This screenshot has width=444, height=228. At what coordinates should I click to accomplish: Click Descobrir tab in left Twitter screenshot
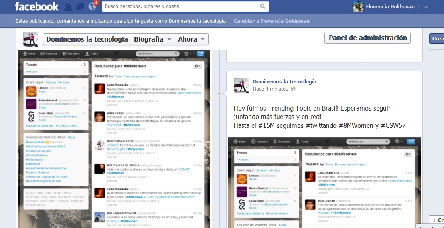point(72,54)
